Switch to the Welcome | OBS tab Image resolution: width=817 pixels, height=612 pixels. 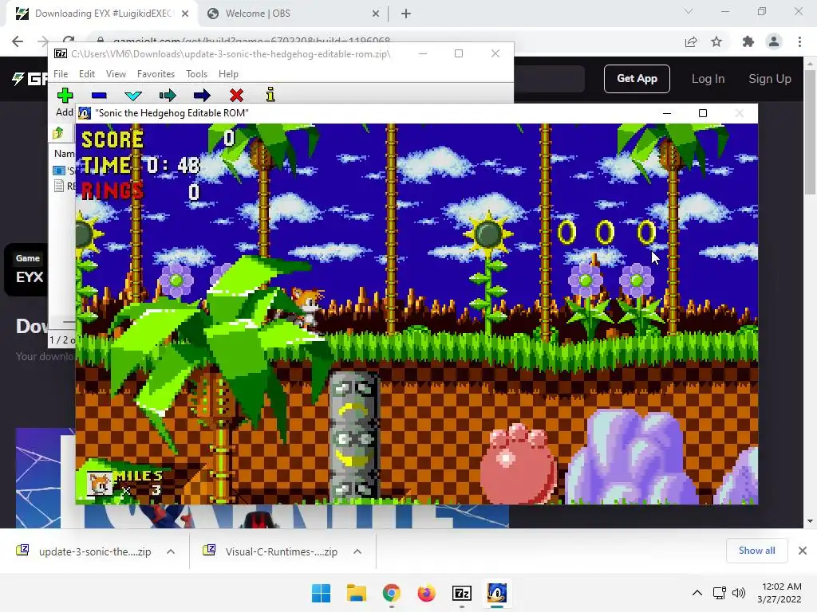pyautogui.click(x=293, y=14)
